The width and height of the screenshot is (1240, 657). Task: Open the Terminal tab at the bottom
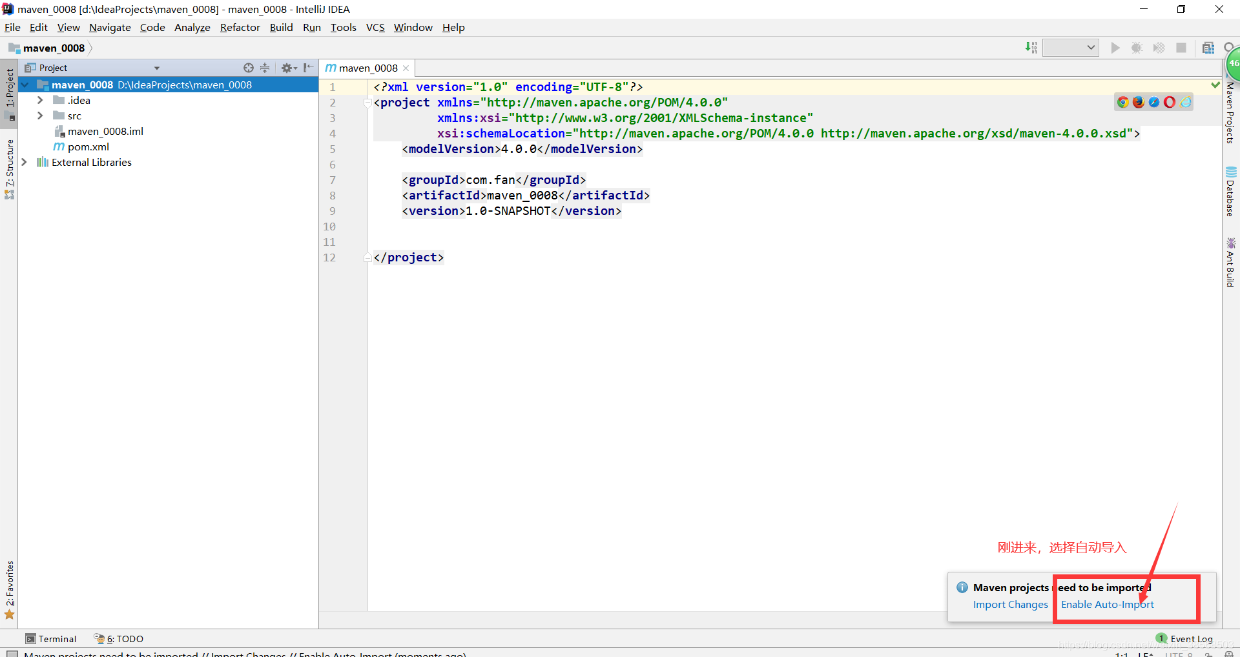(51, 638)
